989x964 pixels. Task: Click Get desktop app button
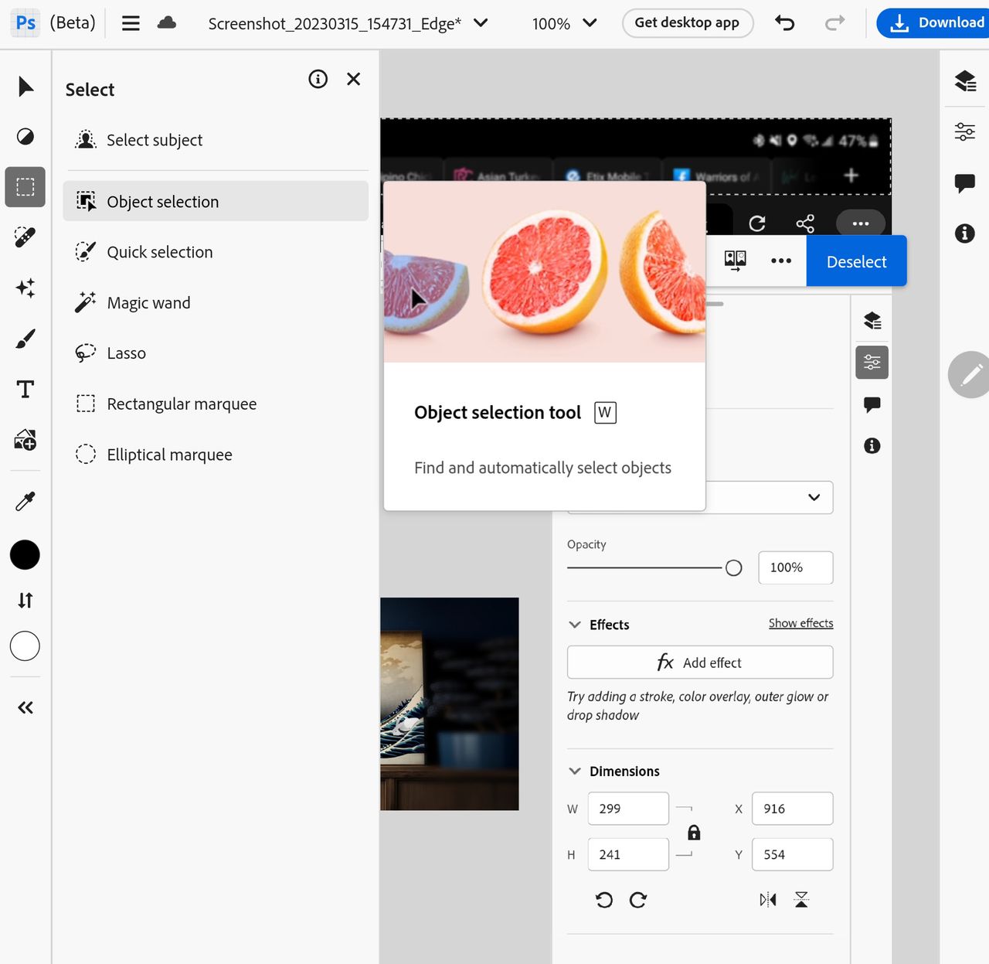687,23
